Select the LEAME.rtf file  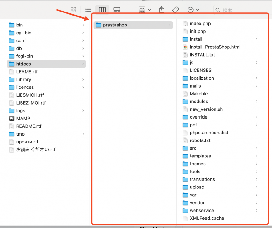click(46, 72)
